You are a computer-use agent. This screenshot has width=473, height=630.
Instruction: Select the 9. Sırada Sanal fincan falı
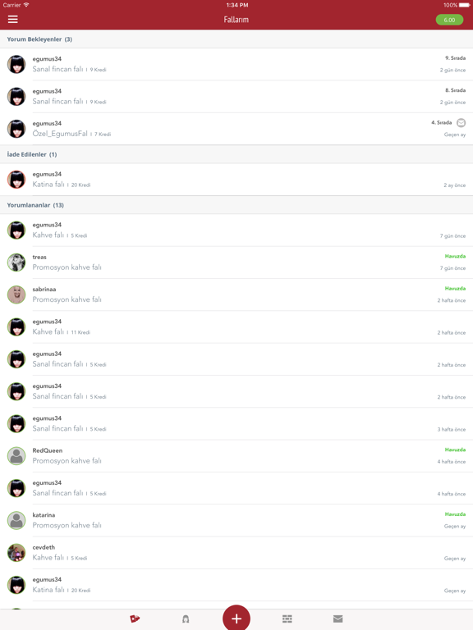236,64
